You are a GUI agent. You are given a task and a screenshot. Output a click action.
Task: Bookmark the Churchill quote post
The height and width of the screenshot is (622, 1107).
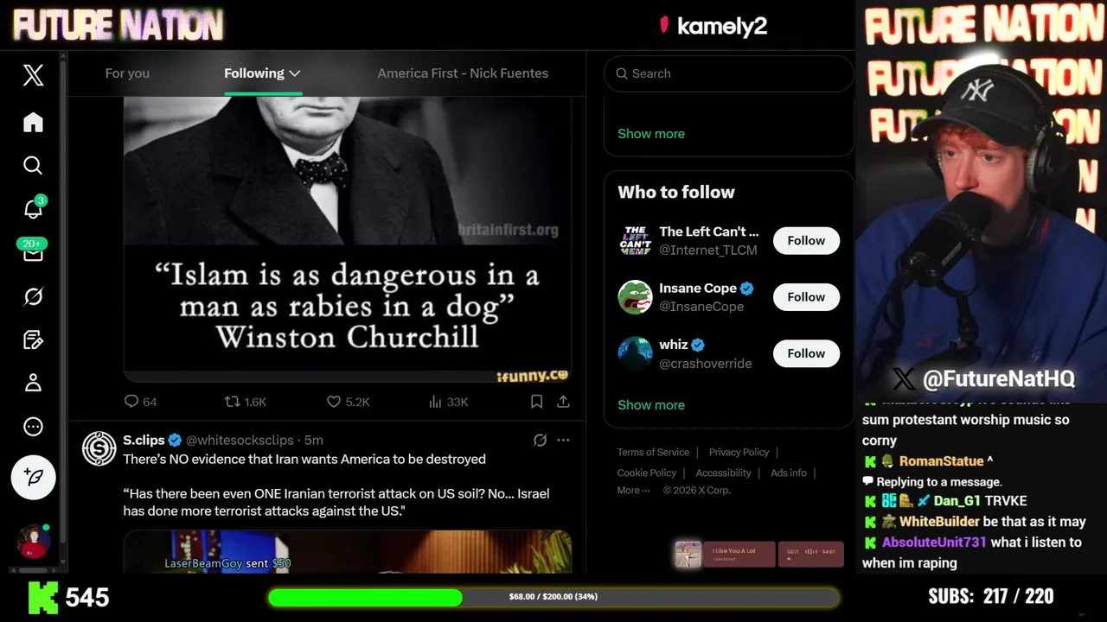(536, 402)
